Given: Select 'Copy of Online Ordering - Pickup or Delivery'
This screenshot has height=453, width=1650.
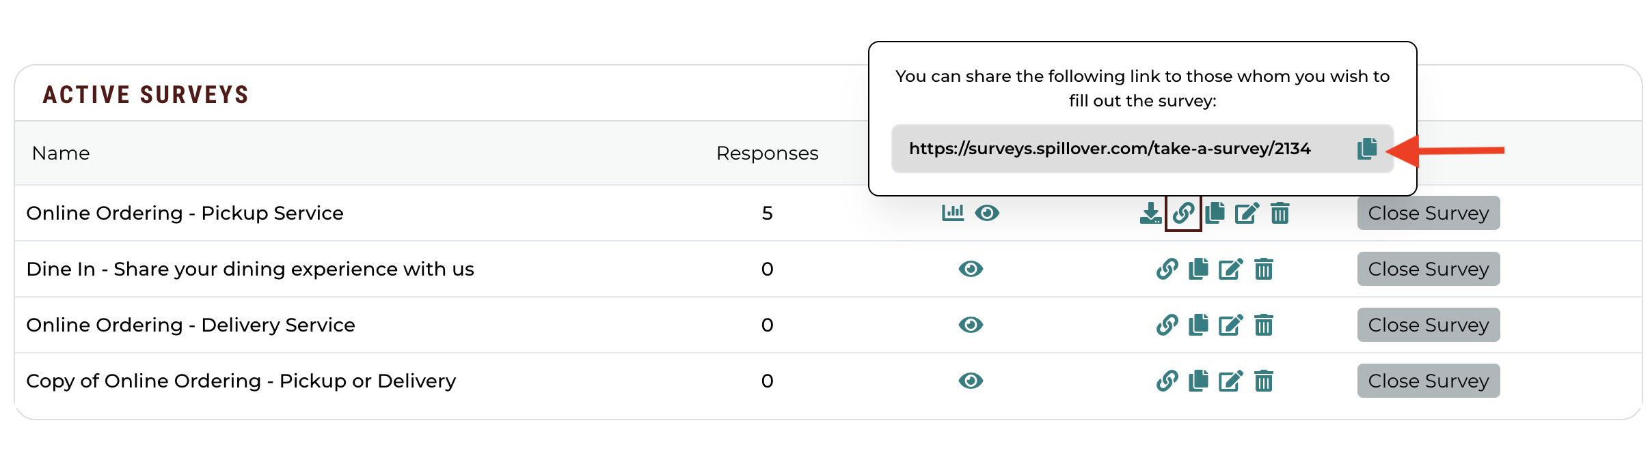Looking at the screenshot, I should click(241, 381).
